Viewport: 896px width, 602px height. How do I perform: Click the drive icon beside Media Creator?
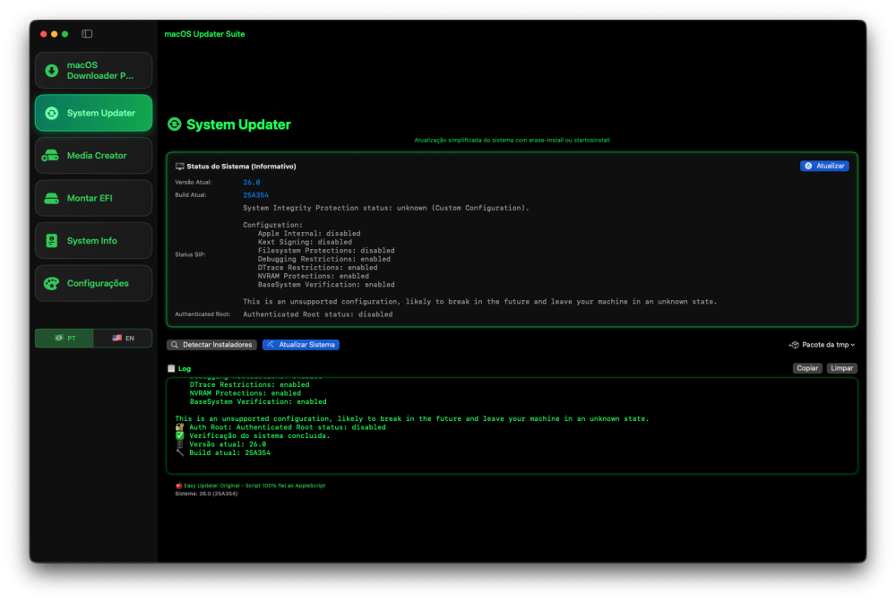pyautogui.click(x=50, y=155)
